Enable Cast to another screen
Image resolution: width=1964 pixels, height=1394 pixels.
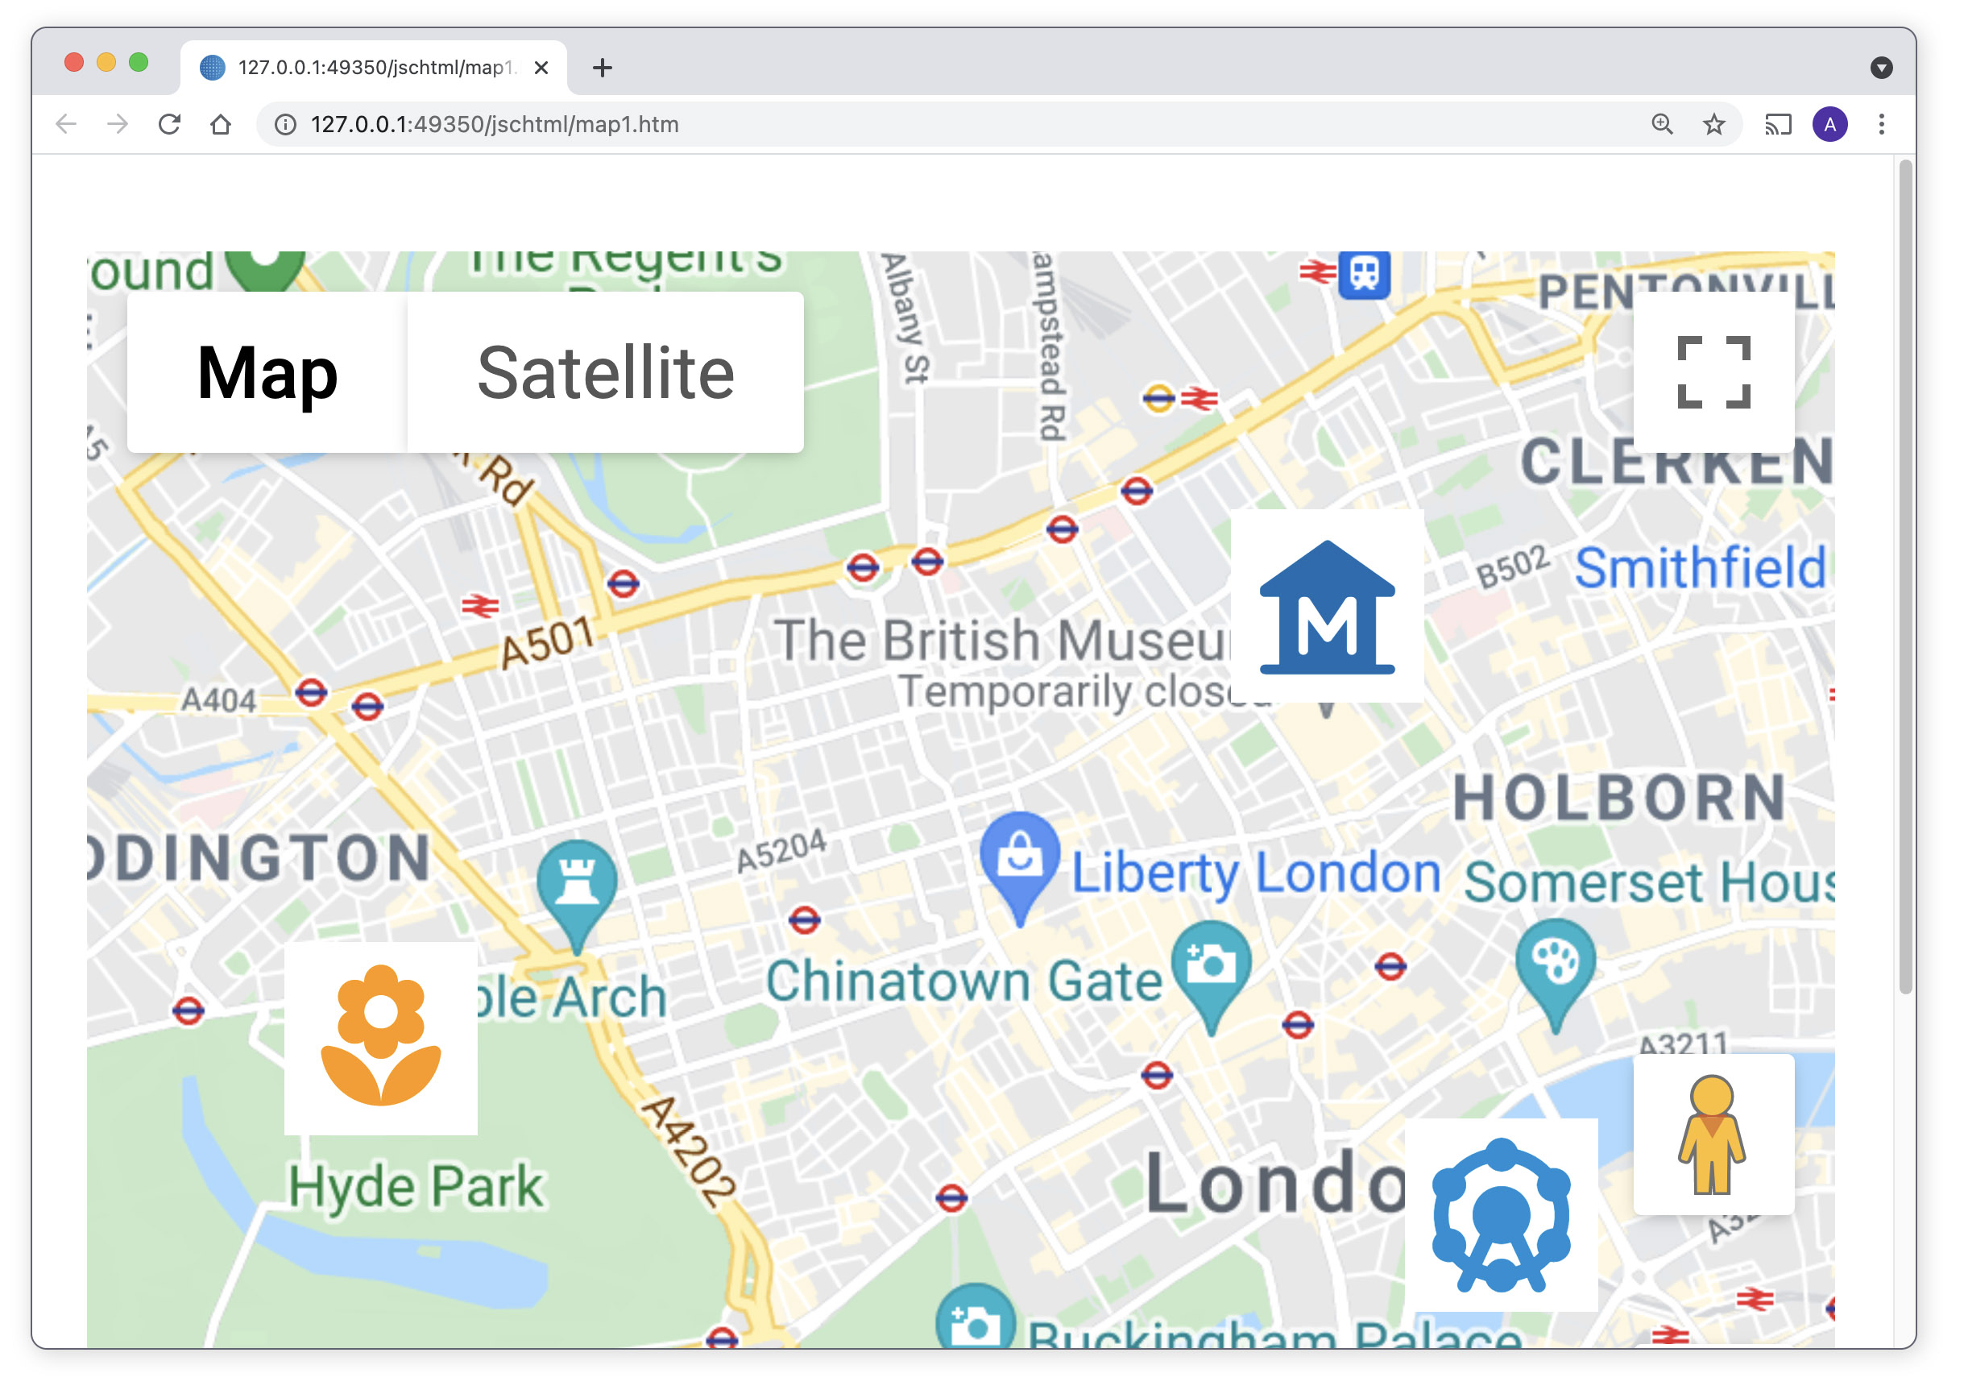pos(1778,123)
